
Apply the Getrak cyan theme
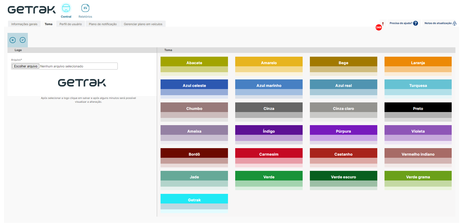point(194,203)
